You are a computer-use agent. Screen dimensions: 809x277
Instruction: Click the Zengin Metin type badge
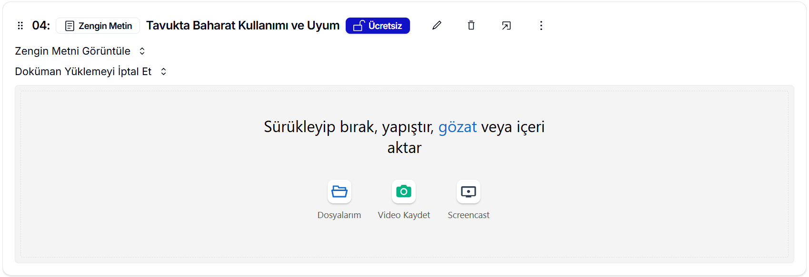coord(98,26)
